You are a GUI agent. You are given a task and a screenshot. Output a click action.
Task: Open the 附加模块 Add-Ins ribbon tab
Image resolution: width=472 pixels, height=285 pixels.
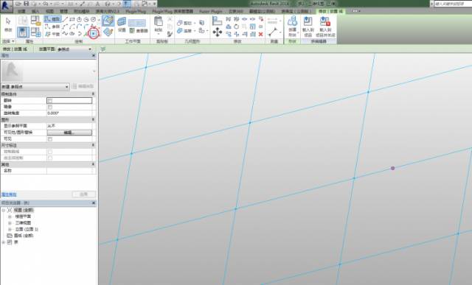point(81,11)
